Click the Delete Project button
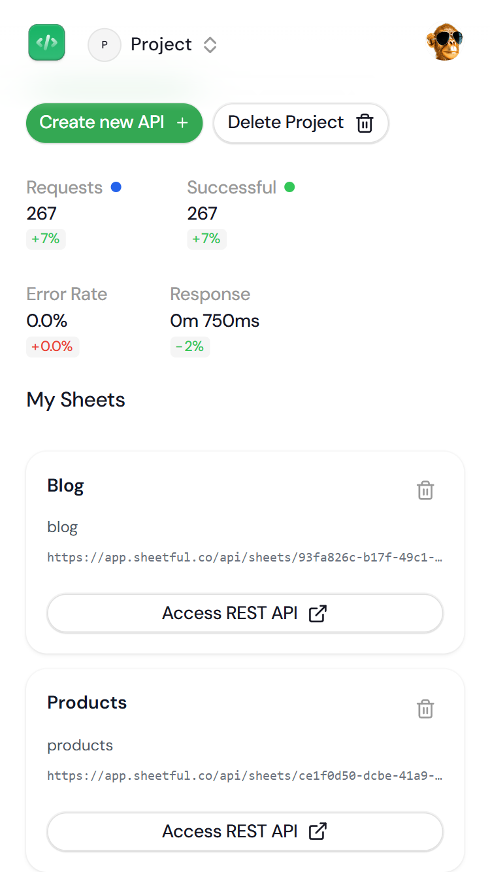The image size is (490, 872). point(301,123)
